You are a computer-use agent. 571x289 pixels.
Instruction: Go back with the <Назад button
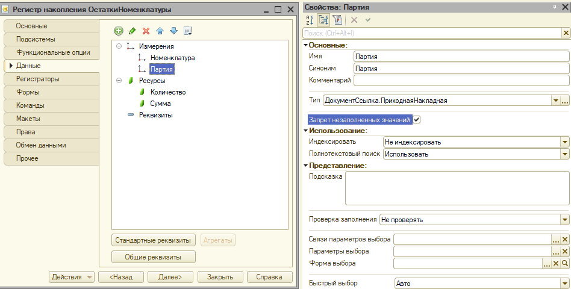[121, 277]
